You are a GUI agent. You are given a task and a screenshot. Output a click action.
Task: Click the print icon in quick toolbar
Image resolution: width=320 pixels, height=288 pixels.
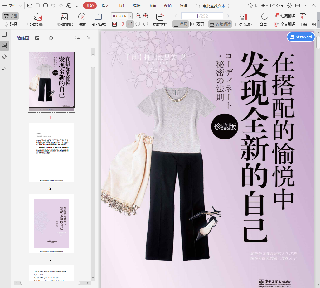click(x=46, y=6)
